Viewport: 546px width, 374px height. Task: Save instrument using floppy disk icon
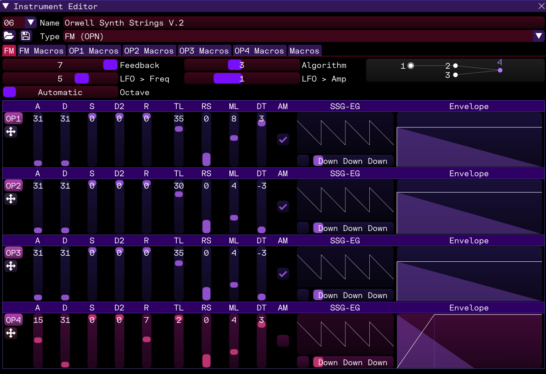pos(26,36)
